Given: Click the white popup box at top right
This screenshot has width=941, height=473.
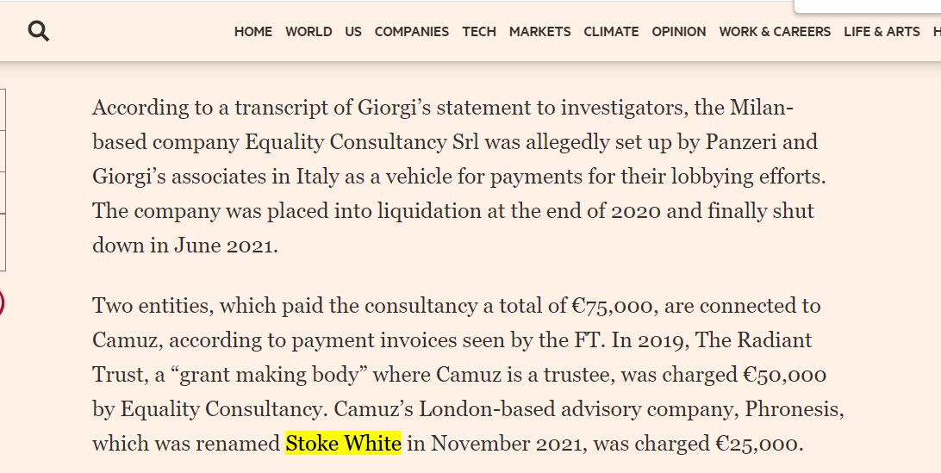Looking at the screenshot, I should [x=867, y=6].
